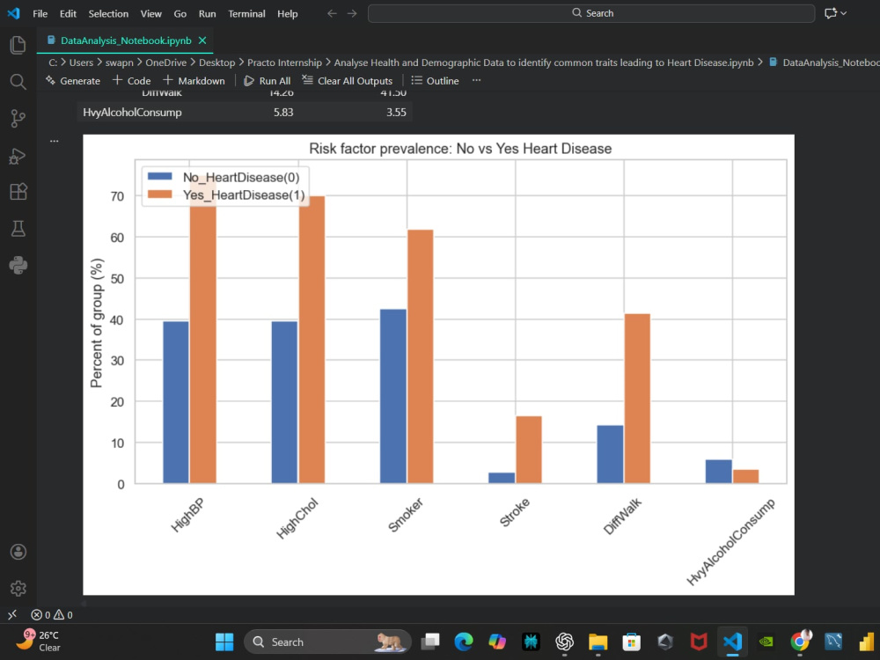Click the Stroke x-axis label
The width and height of the screenshot is (880, 660).
515,512
